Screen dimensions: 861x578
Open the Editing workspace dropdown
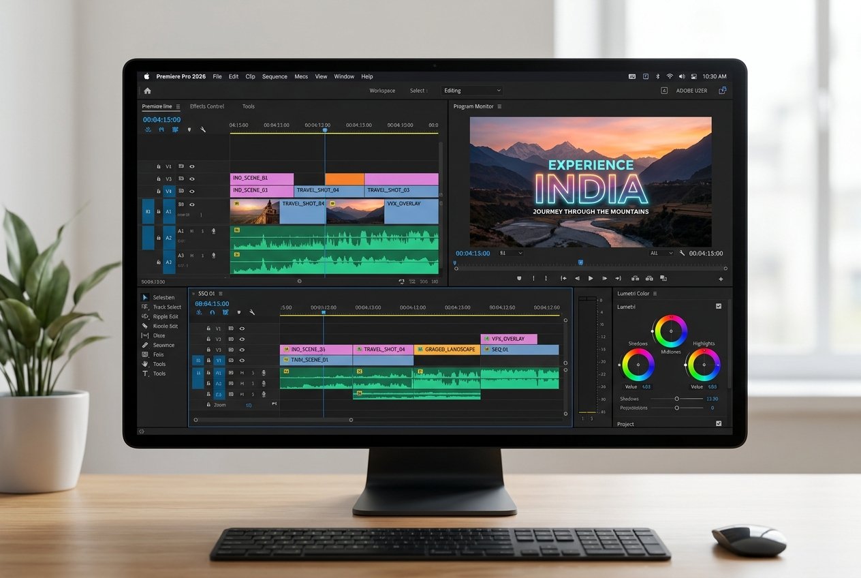[472, 91]
